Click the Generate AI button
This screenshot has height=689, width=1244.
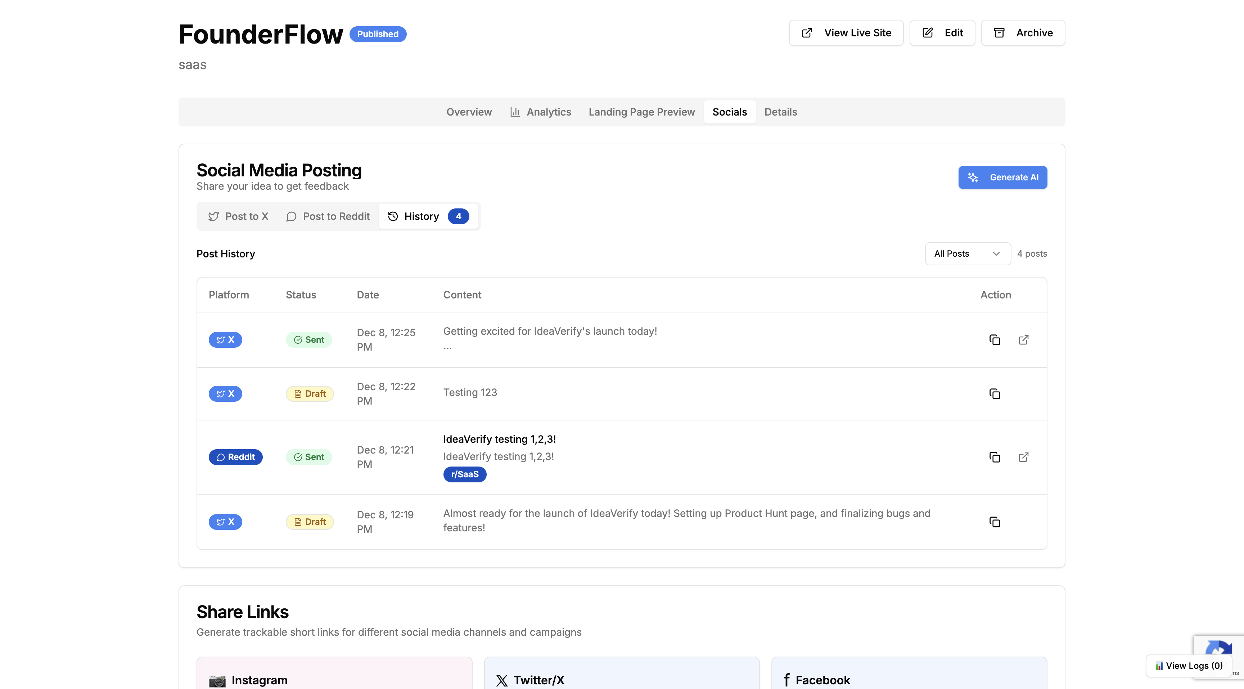coord(1002,177)
